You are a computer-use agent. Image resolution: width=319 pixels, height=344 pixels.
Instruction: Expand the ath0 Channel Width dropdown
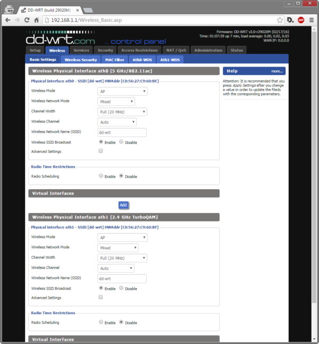122,112
